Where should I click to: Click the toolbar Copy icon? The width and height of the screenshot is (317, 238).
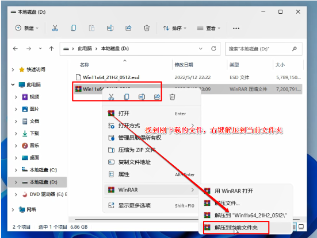pyautogui.click(x=74, y=28)
